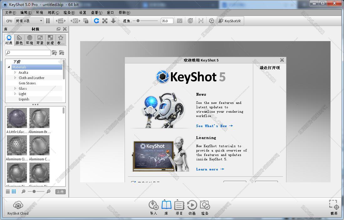Select Aluminum Br... material thumbnail
Image resolution: width=344 pixels, height=220 pixels.
(39, 118)
